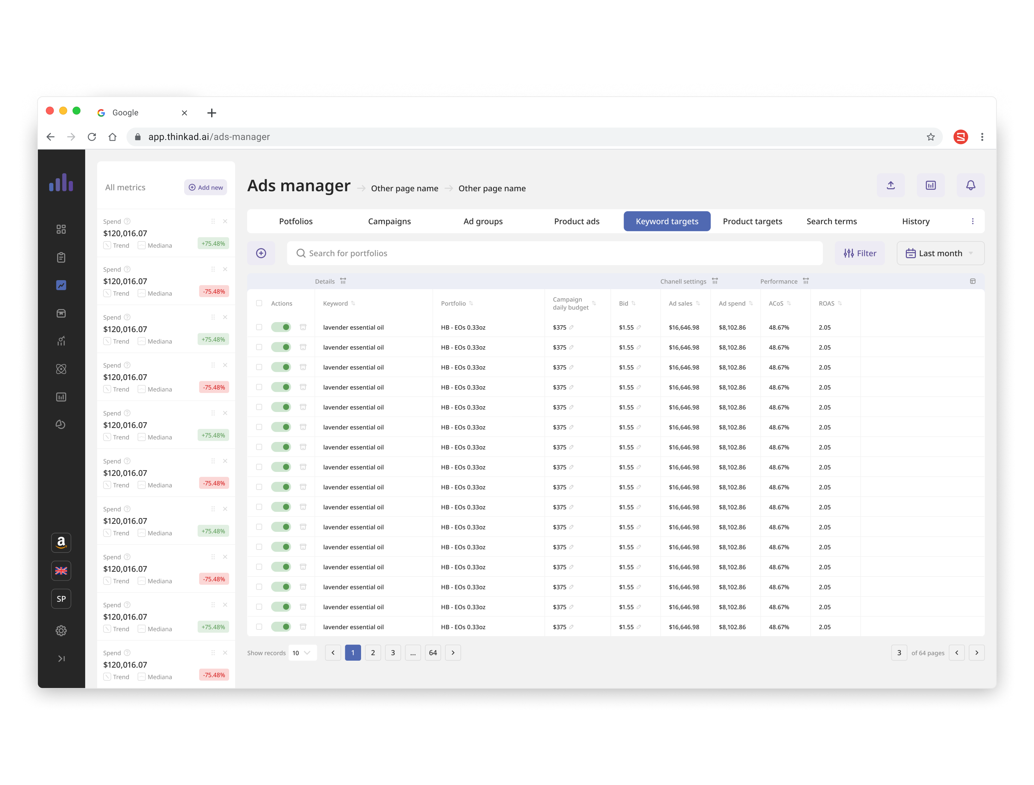Switch to the Search terms tab

coord(832,221)
